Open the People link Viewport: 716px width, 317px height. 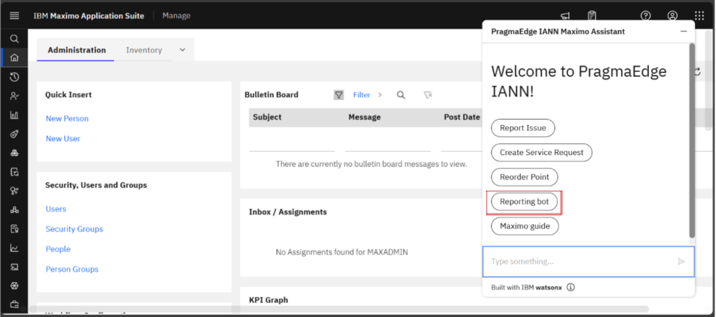point(58,249)
